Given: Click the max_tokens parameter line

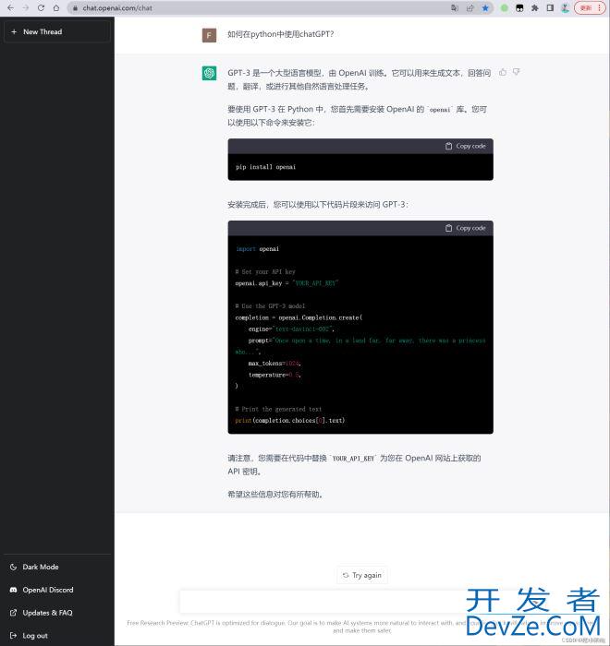Looking at the screenshot, I should 274,364.
